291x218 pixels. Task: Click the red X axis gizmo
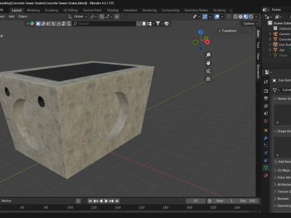pos(207,42)
